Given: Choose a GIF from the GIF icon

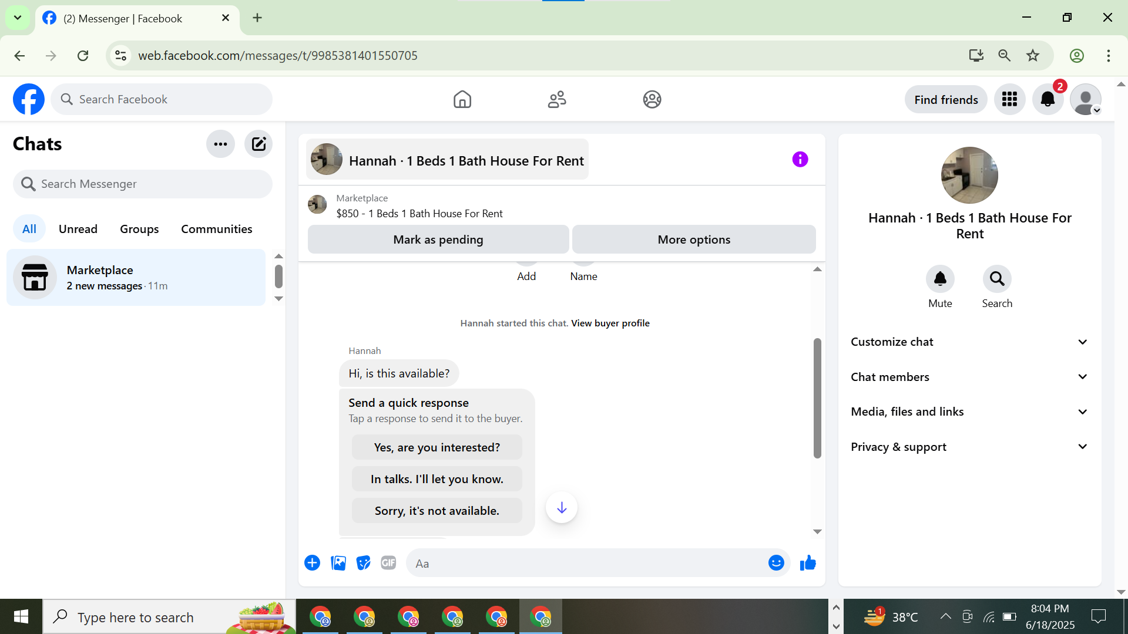Looking at the screenshot, I should point(388,563).
